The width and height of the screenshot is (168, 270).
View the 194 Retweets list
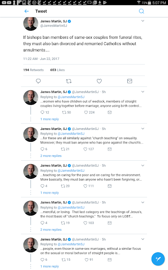point(34,70)
